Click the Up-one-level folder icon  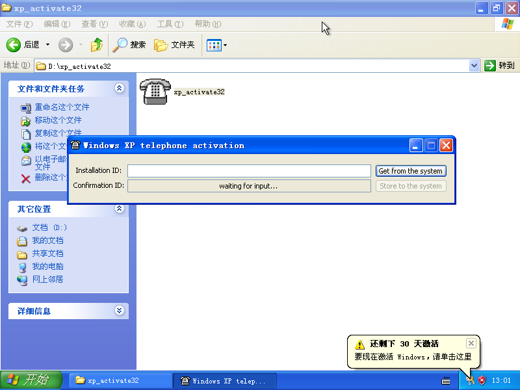coord(96,46)
